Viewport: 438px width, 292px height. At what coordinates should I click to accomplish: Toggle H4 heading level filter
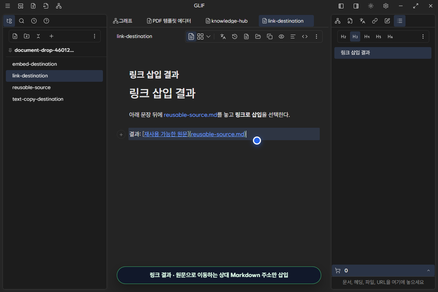pyautogui.click(x=367, y=36)
